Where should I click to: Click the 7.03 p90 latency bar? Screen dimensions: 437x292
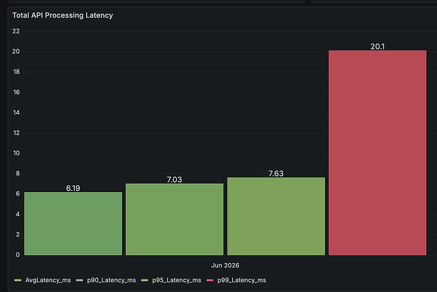(174, 219)
